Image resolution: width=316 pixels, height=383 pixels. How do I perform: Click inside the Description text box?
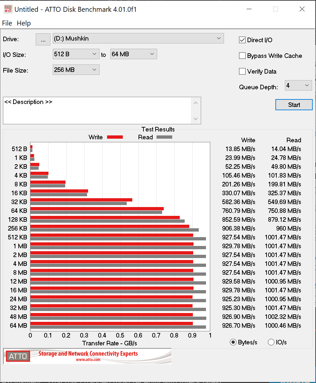point(97,111)
